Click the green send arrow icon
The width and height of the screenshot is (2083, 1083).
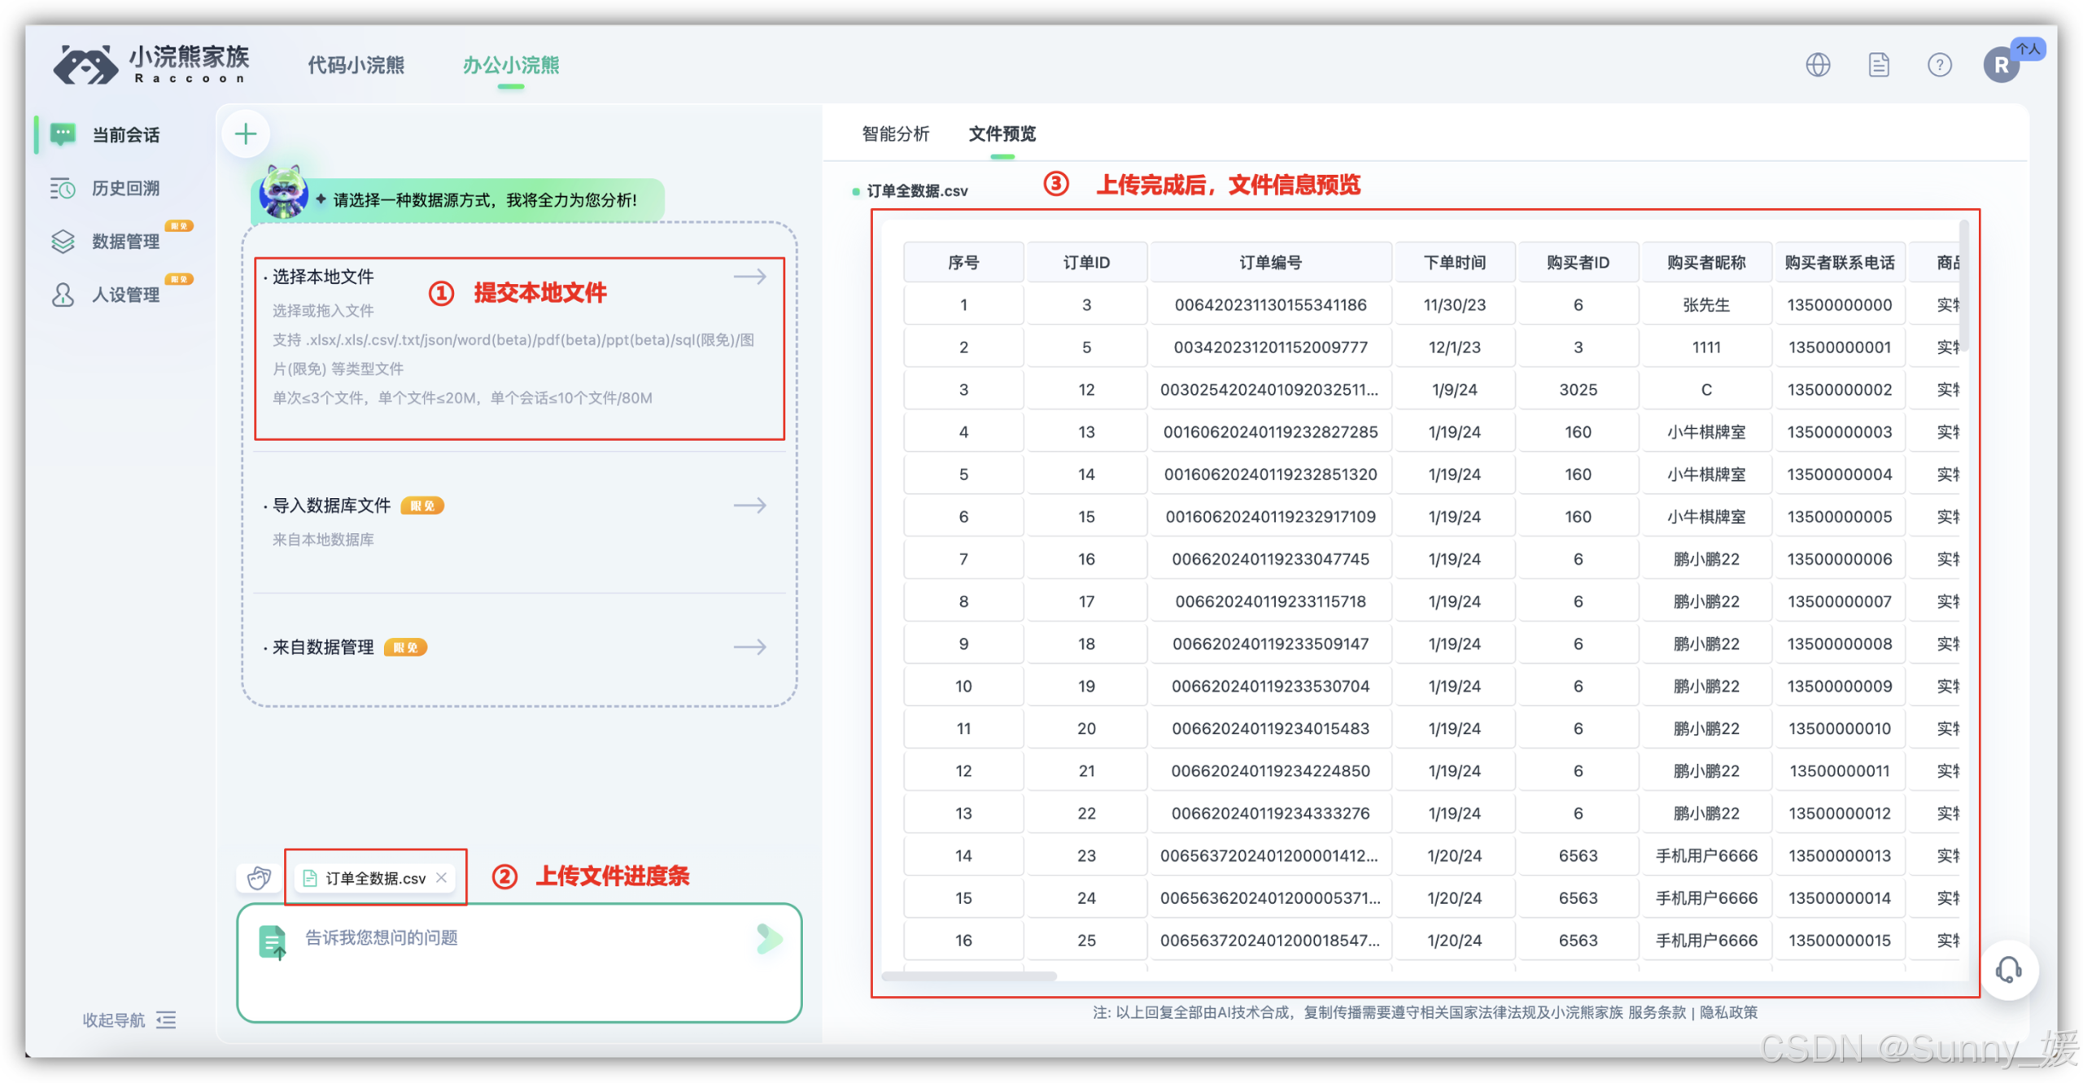[x=768, y=939]
